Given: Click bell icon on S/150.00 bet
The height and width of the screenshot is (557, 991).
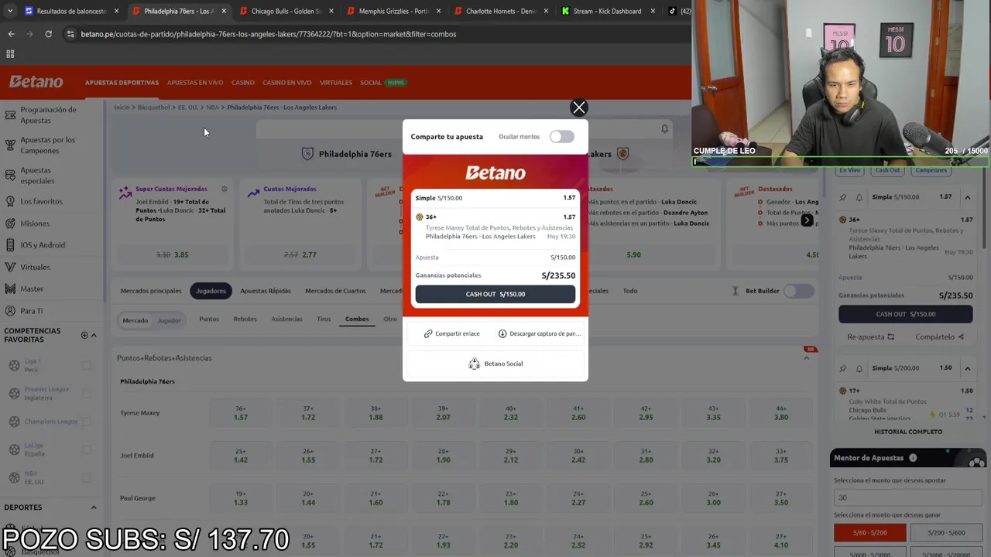Looking at the screenshot, I should click(x=859, y=197).
